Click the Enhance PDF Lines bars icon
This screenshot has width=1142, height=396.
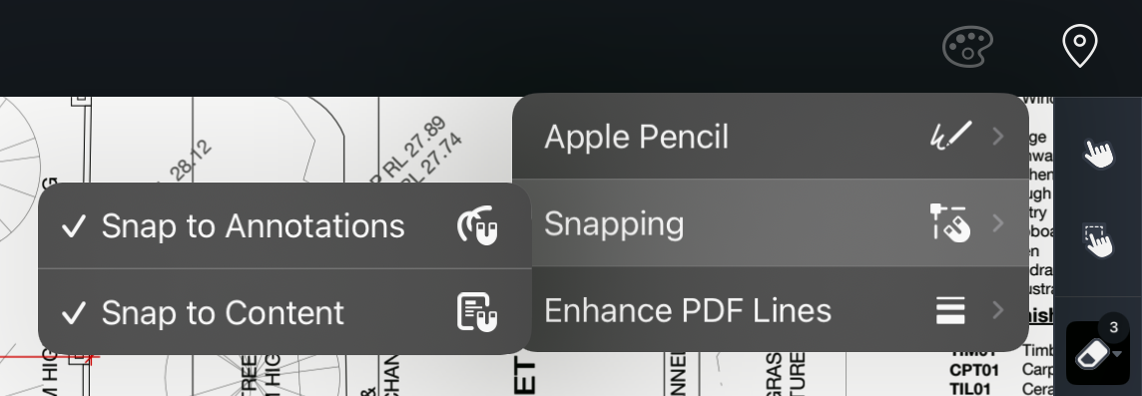pyautogui.click(x=950, y=310)
